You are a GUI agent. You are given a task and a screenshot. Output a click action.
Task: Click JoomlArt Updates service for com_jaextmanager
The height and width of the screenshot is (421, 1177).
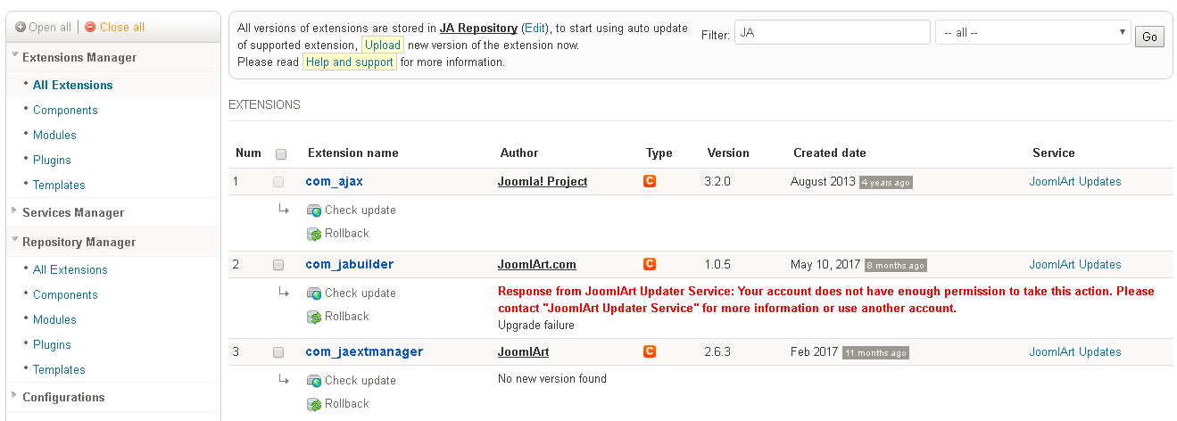[1075, 351]
